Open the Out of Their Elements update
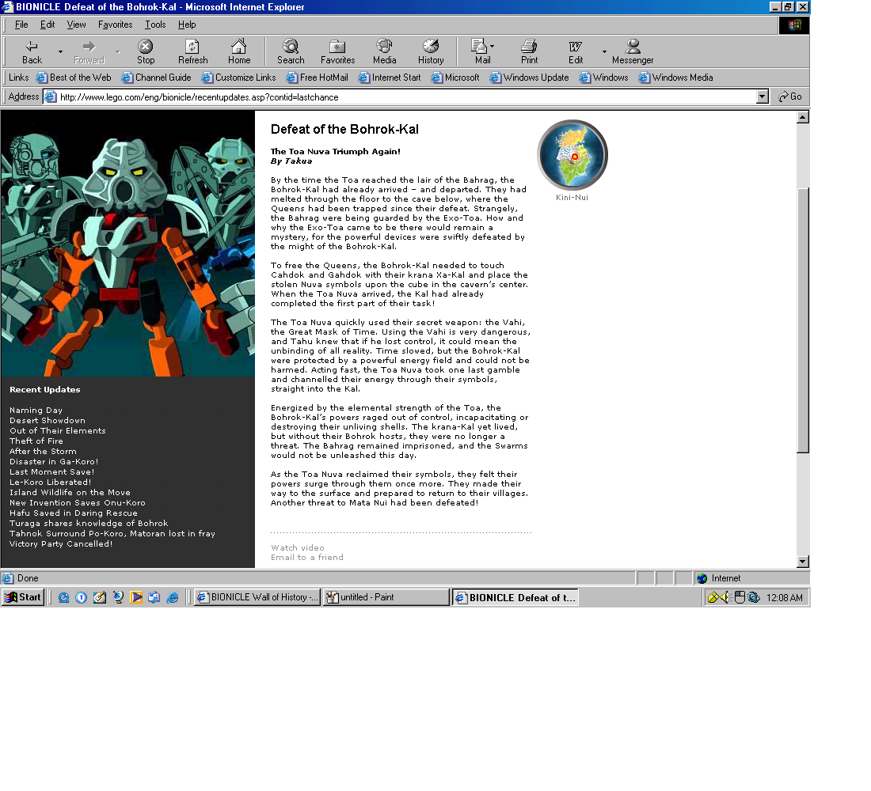 coord(57,431)
